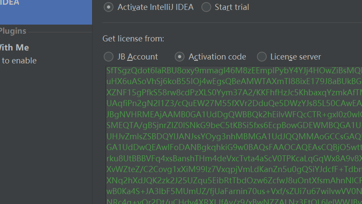Screen dimensions: 362x204
Task: Click the 'to enable' text in sidebar
Action: point(19,61)
